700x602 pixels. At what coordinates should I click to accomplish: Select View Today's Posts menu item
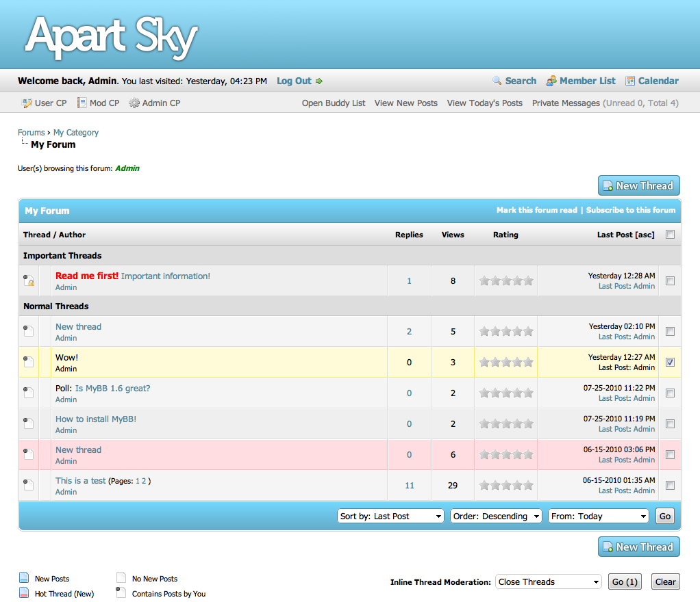484,103
